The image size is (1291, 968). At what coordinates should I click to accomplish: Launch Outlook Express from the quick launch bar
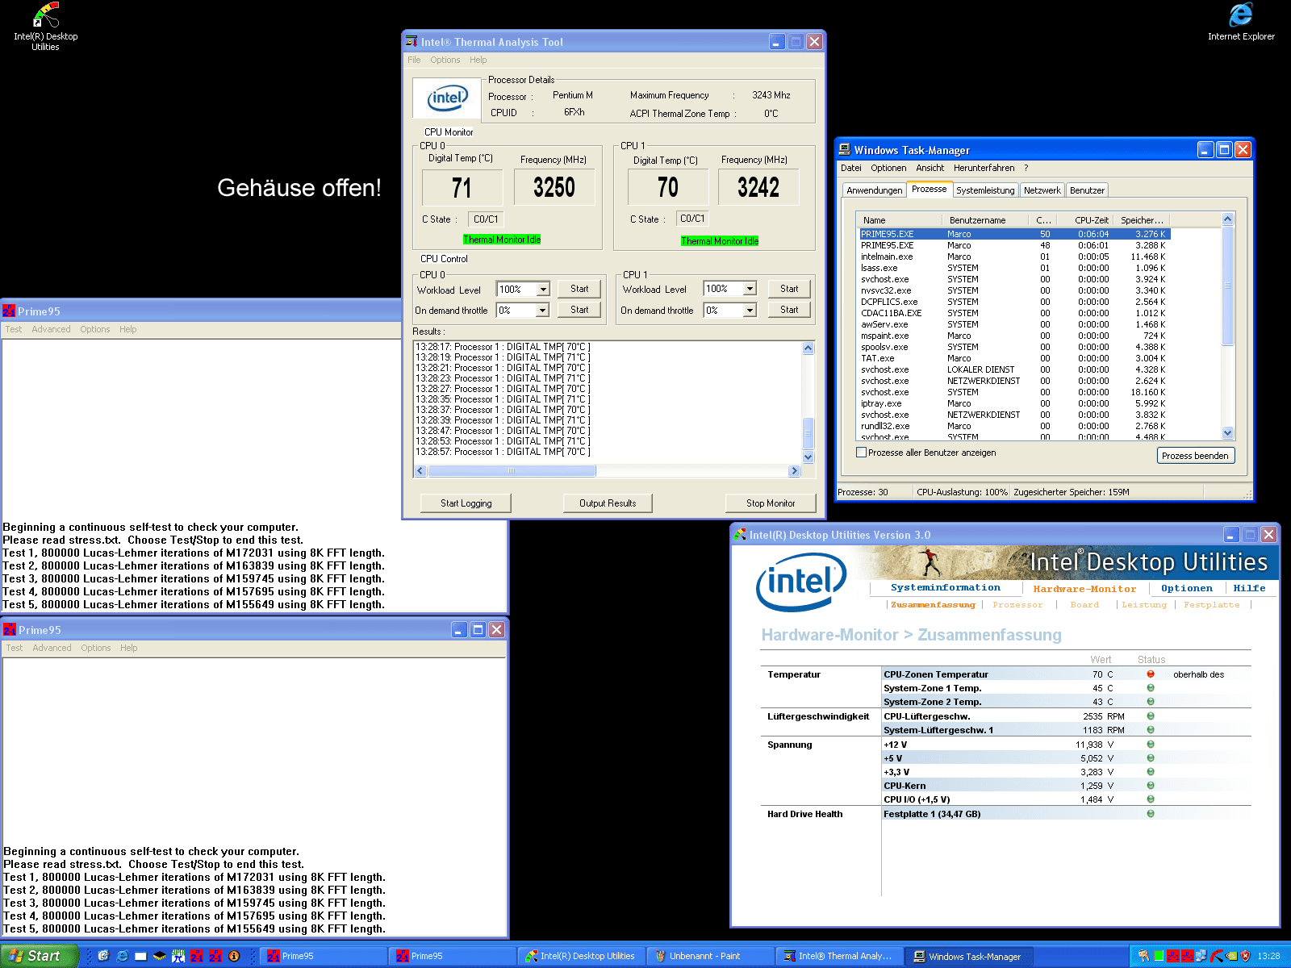103,956
